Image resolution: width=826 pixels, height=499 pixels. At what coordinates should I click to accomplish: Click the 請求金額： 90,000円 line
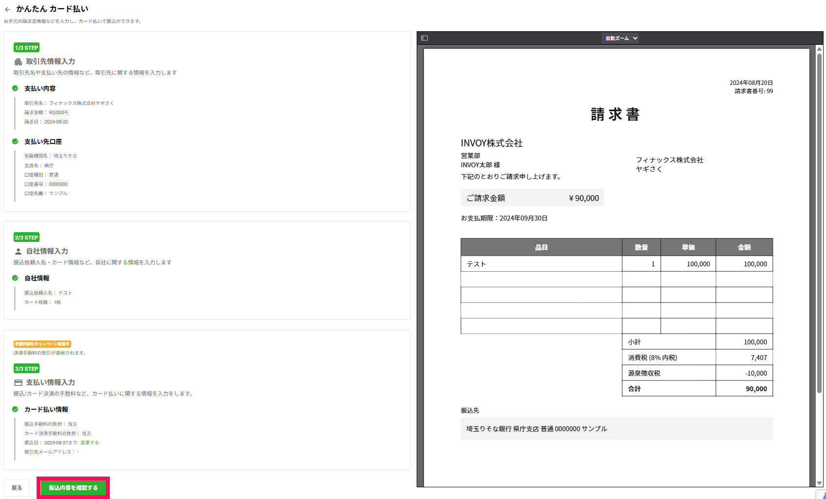(46, 113)
